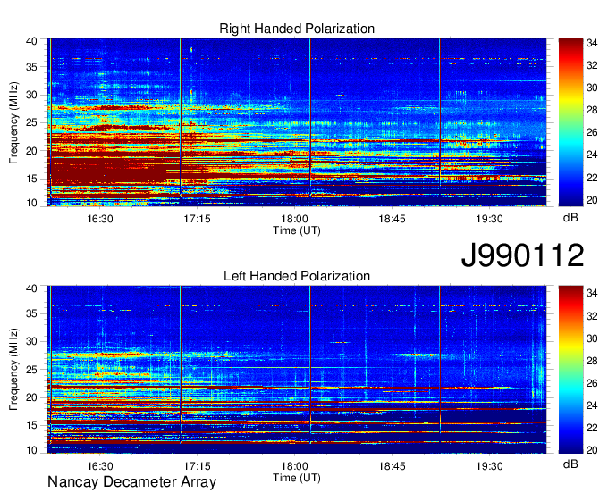Click the 24 dB value on Right Handed colorbar

coord(592,155)
